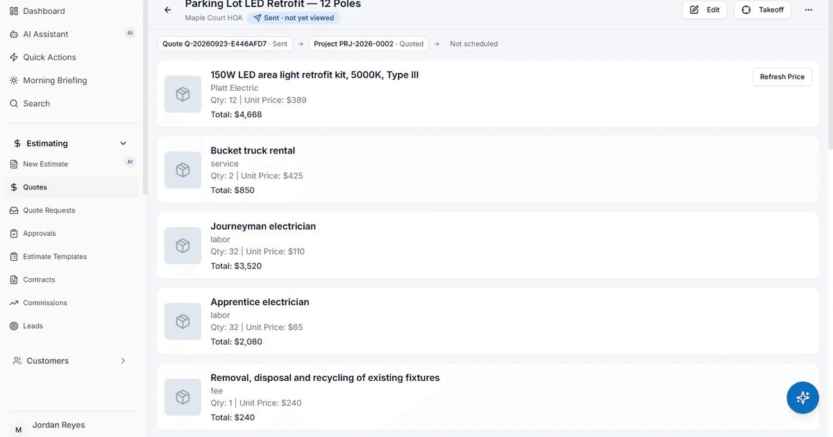This screenshot has width=833, height=437.
Task: Click the Edit button
Action: pos(705,10)
